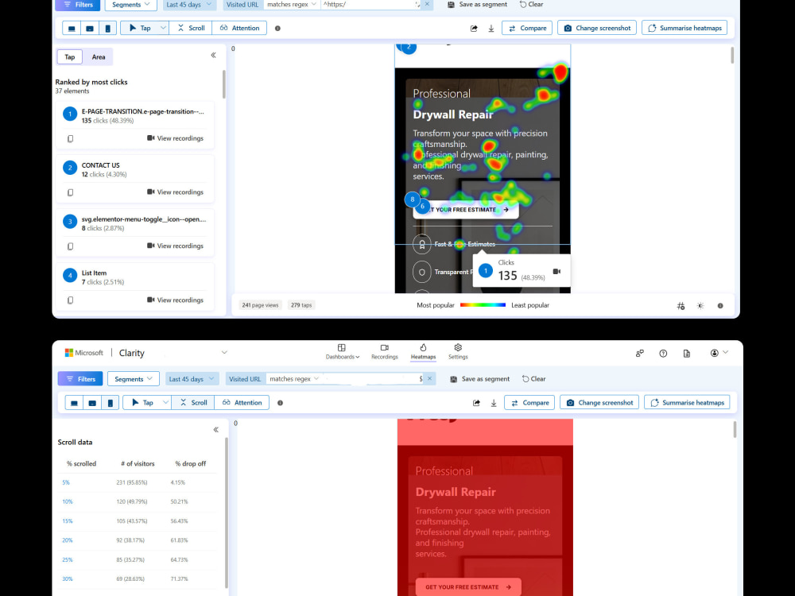
Task: Click info icon beside Attention, top window
Action: [x=277, y=29]
